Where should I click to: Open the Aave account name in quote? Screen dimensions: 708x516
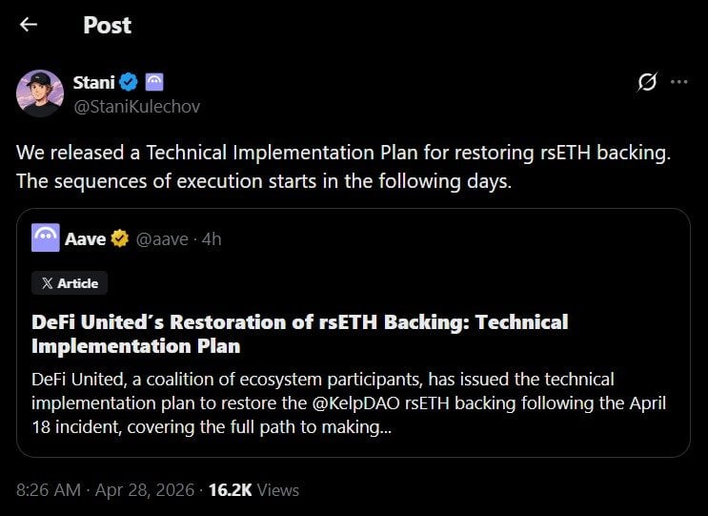click(86, 238)
